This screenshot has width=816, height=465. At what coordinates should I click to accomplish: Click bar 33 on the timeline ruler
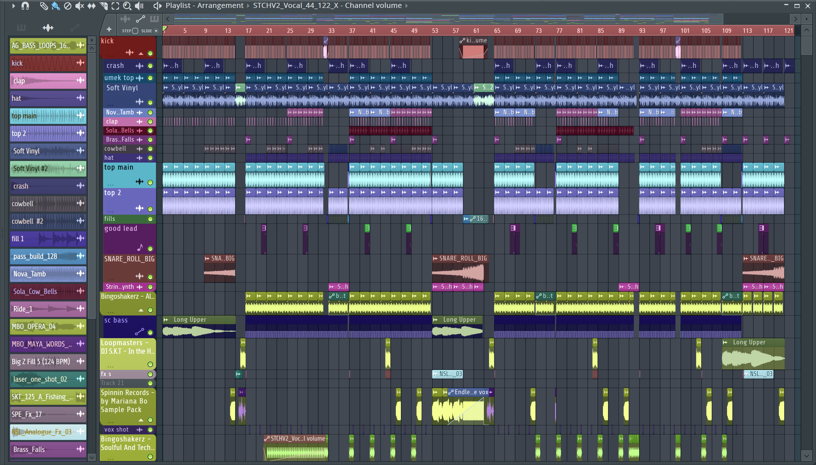[331, 31]
